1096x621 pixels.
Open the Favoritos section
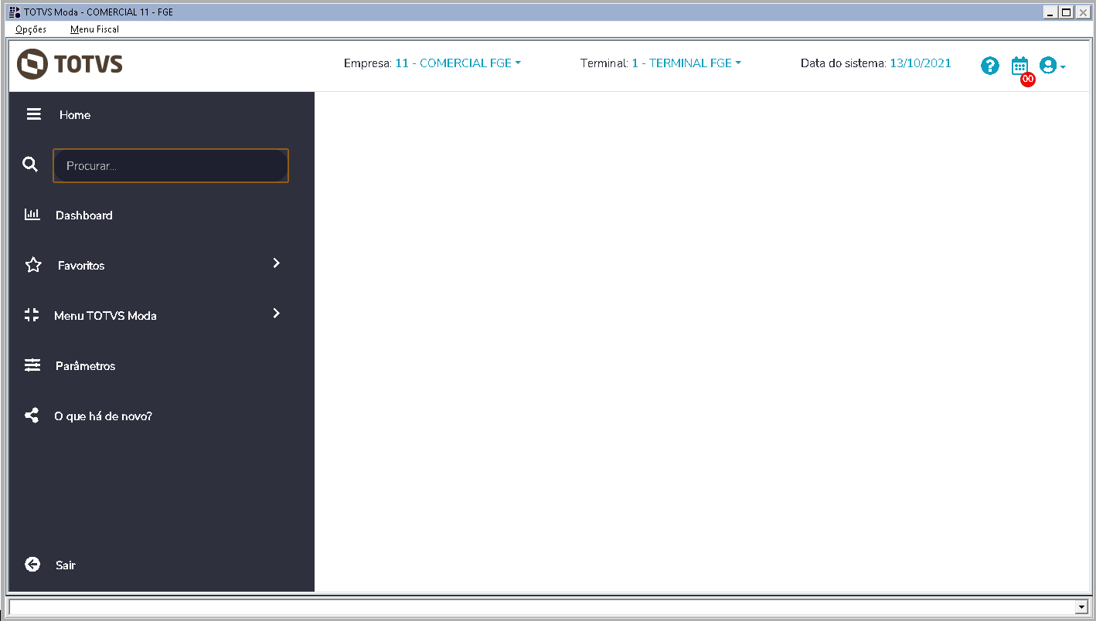(81, 266)
